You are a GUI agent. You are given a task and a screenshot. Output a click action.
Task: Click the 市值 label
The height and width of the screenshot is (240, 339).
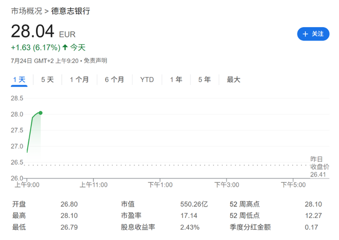(128, 204)
